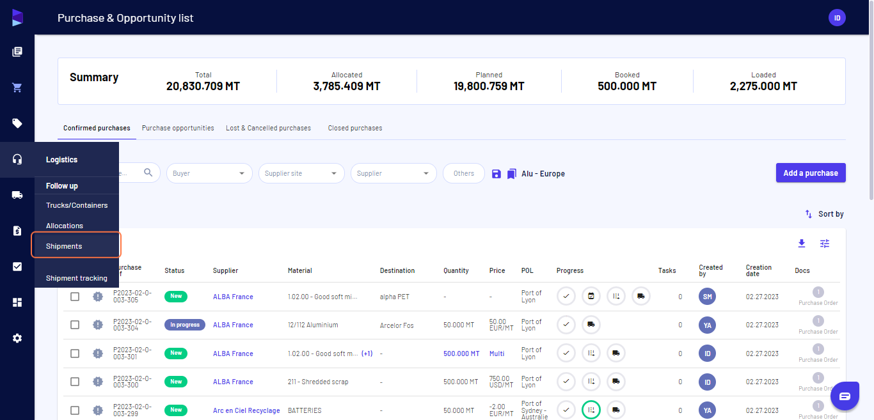Image resolution: width=874 pixels, height=420 pixels.
Task: Open Purchase Order doc in 003-305 row
Action: click(818, 297)
